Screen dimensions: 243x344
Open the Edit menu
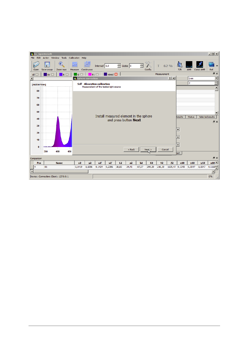pos(38,58)
